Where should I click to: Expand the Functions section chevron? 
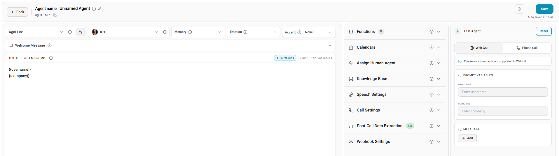click(x=439, y=32)
